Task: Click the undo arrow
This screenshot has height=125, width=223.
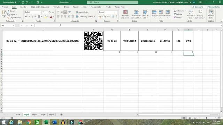Action: click(x=27, y=2)
